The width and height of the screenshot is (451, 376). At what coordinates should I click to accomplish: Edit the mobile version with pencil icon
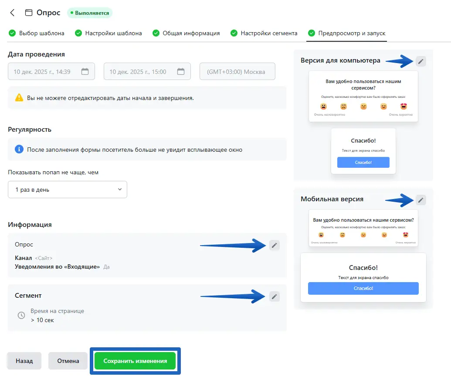pyautogui.click(x=420, y=200)
